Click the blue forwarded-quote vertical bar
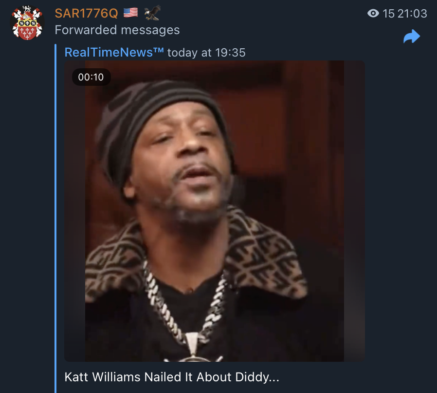Screen dimensions: 437x393 tap(55, 218)
